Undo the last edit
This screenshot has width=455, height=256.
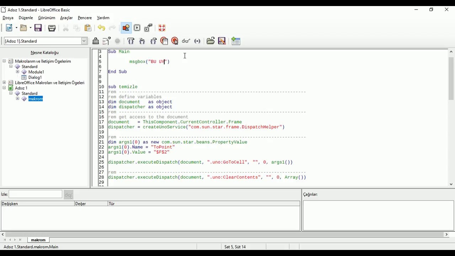coord(101,28)
